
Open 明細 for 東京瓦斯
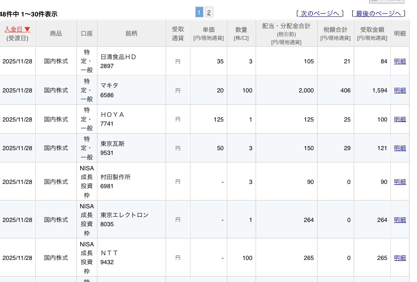pos(400,148)
